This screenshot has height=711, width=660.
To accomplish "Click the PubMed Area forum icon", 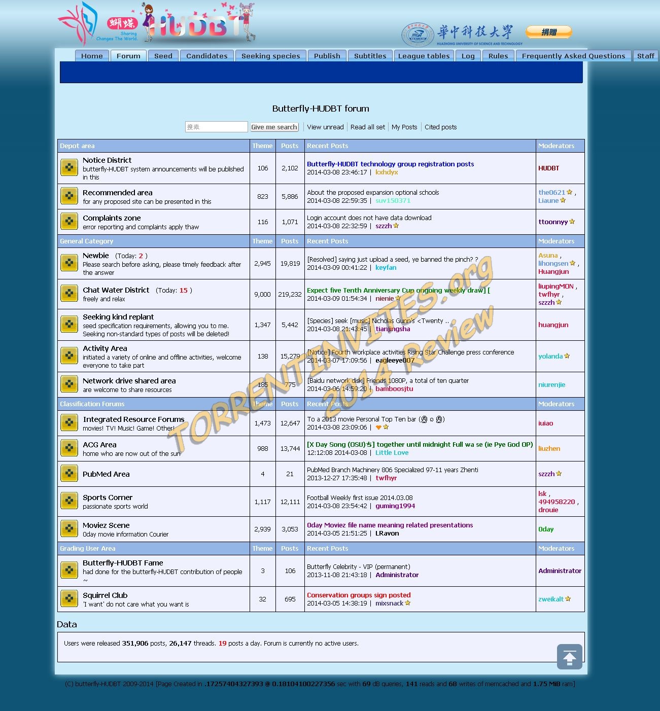I will click(x=69, y=473).
